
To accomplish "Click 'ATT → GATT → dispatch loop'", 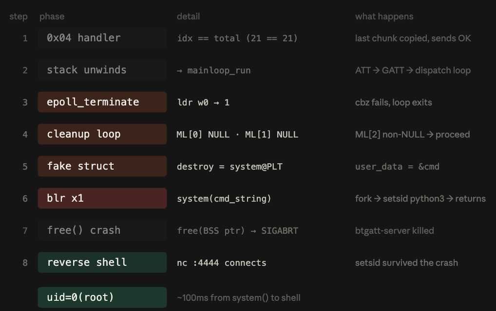I will (413, 70).
